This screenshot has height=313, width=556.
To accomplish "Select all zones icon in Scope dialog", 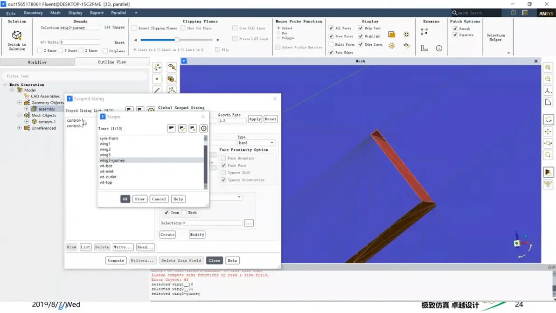I will 171,128.
